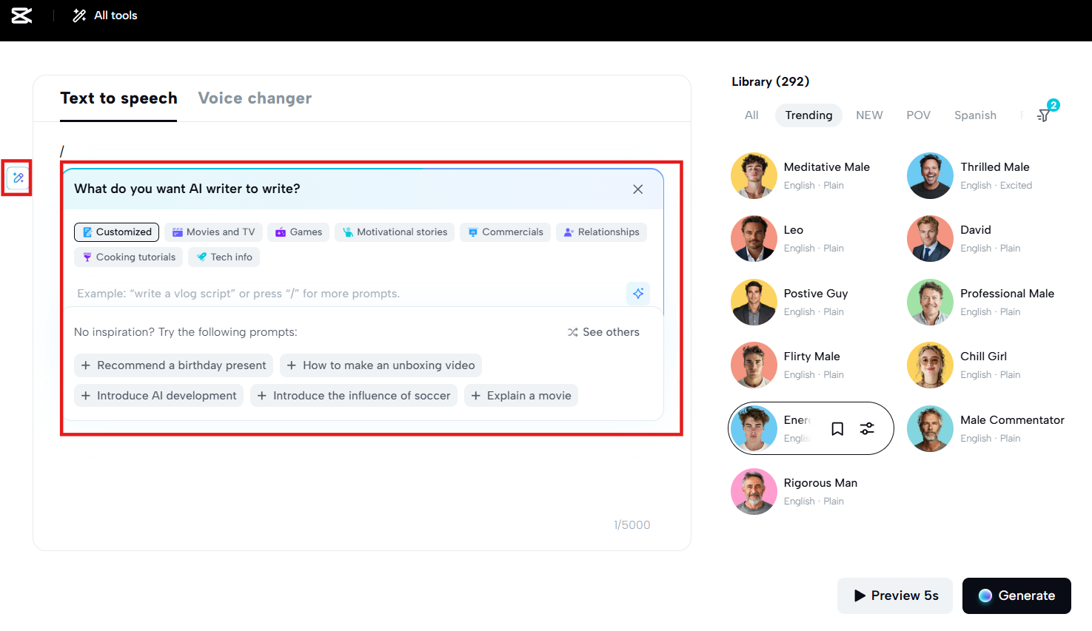The height and width of the screenshot is (631, 1092).
Task: Select the Chill Girl voice
Action: (x=988, y=365)
